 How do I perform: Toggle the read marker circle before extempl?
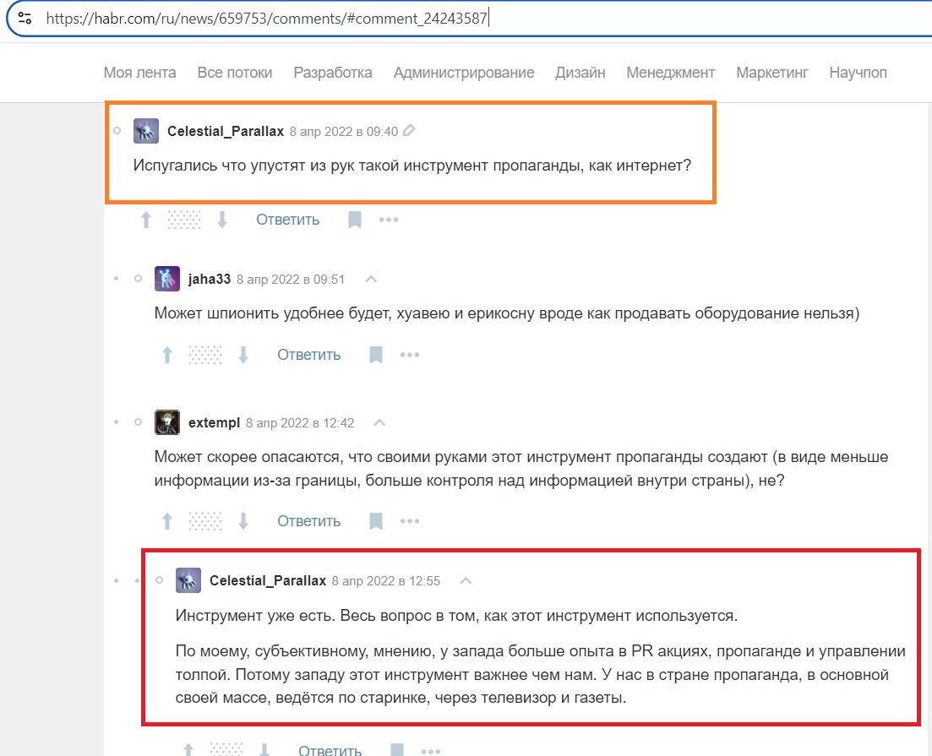click(138, 422)
